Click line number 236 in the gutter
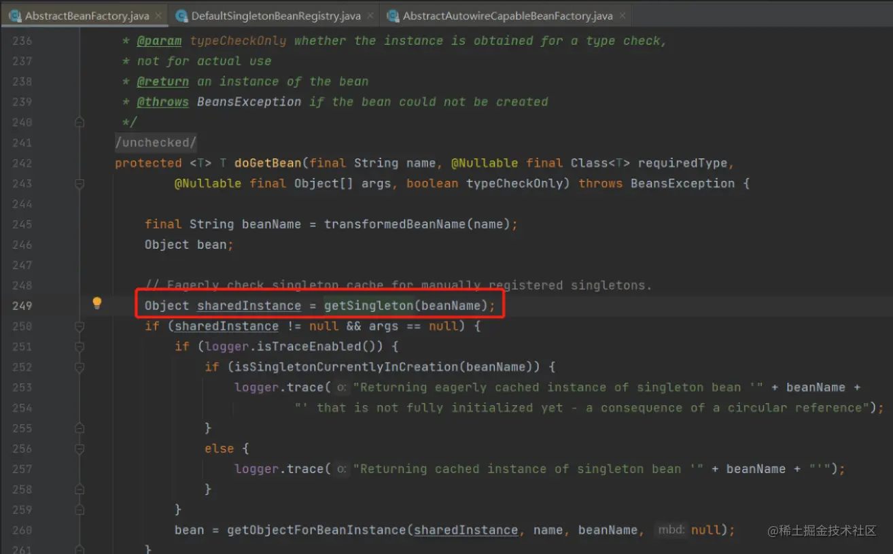The height and width of the screenshot is (554, 893). 22,41
